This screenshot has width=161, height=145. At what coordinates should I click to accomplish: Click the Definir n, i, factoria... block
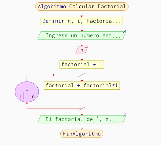coord(82,21)
